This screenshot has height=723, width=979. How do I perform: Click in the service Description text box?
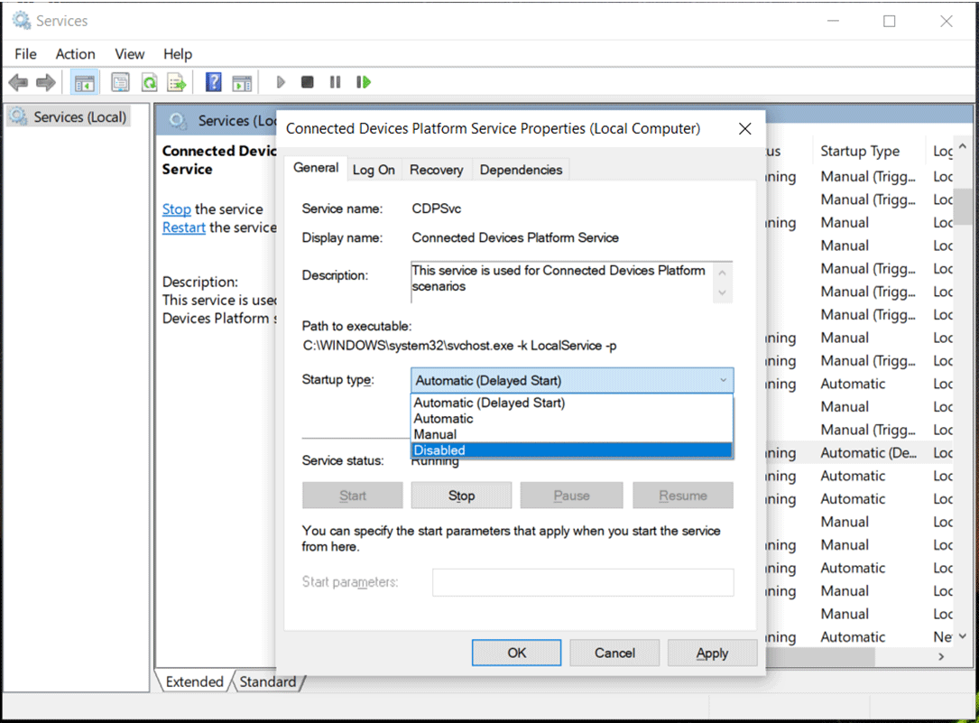(561, 283)
